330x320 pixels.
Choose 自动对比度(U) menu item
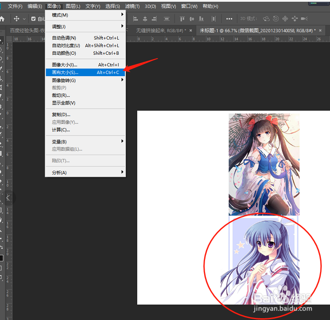point(85,45)
